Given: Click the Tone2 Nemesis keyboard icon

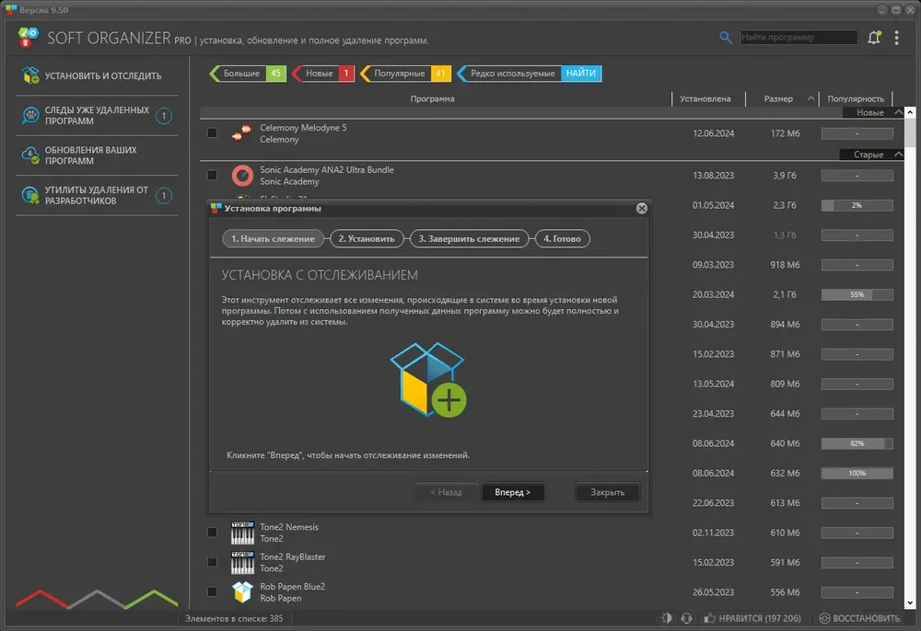Looking at the screenshot, I should (242, 533).
